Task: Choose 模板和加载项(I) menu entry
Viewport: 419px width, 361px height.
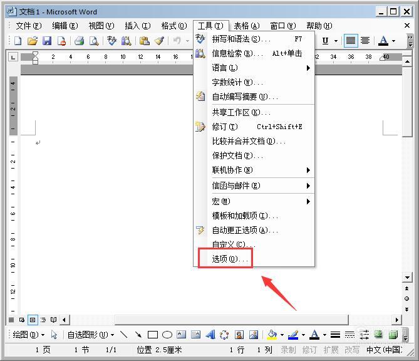Action: coord(254,216)
